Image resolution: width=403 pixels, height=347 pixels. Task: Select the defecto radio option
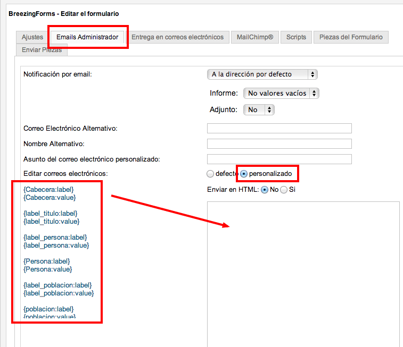click(210, 174)
